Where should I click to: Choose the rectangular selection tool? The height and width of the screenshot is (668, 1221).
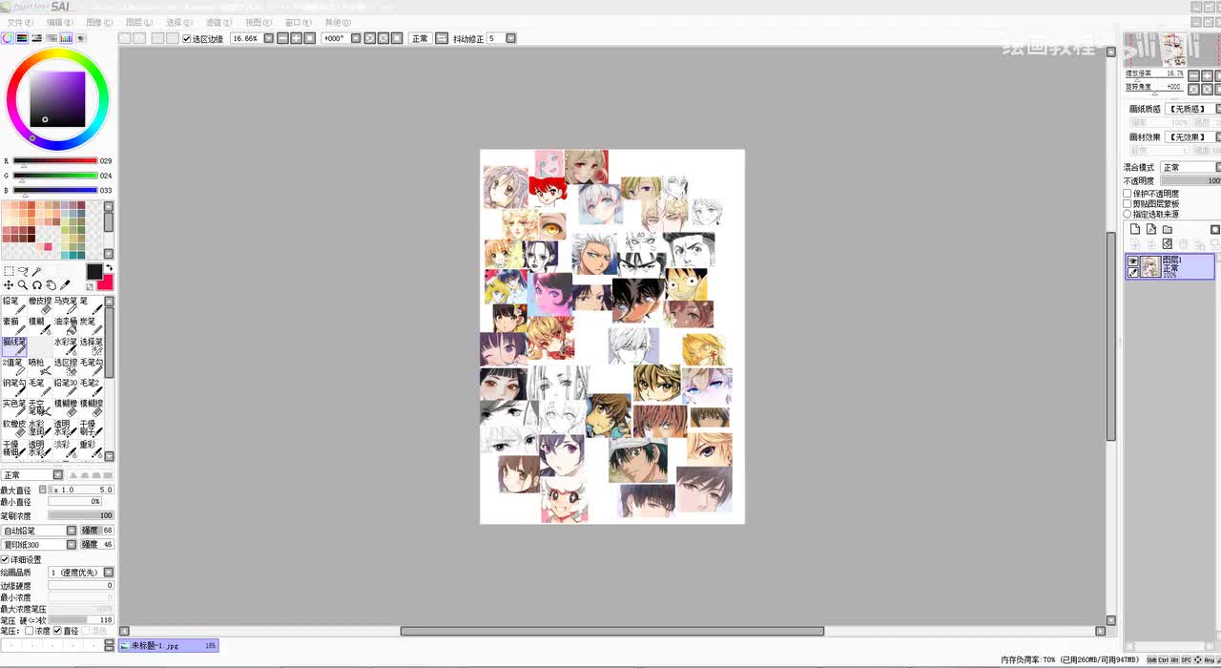(x=9, y=272)
